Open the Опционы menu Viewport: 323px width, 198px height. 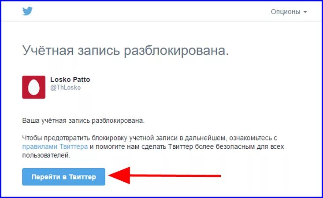click(x=289, y=12)
